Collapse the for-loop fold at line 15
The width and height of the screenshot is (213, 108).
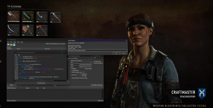pyautogui.click(x=18, y=78)
